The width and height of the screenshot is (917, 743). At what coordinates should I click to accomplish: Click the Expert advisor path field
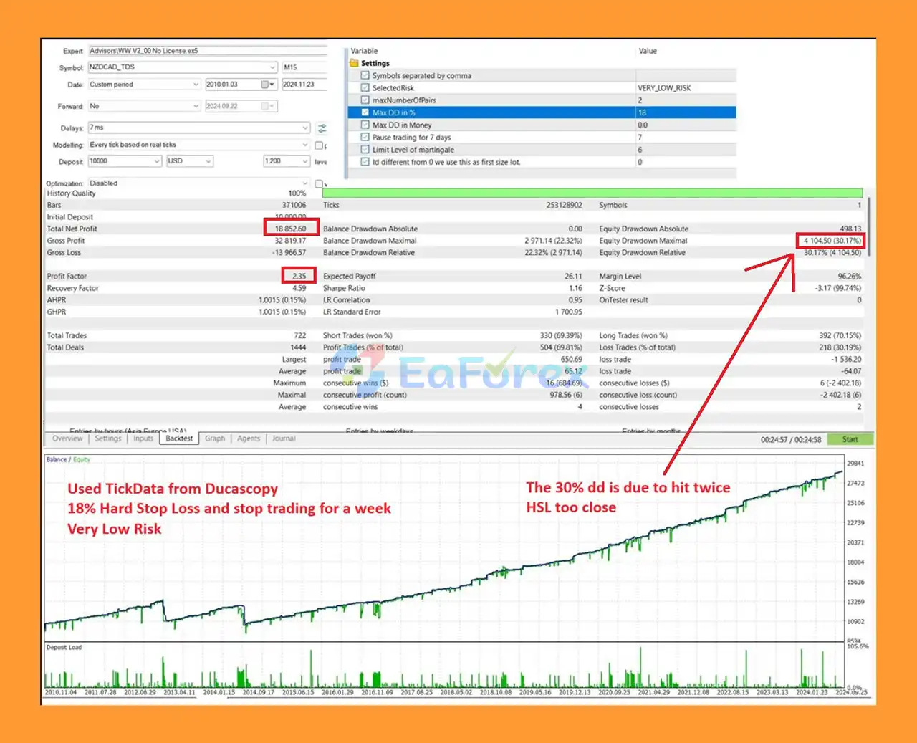pyautogui.click(x=207, y=51)
